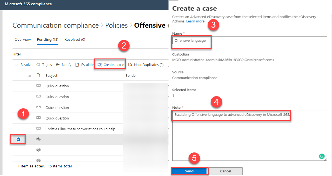This screenshot has width=332, height=176.
Task: Click Cancel in Create a case panel
Action: pyautogui.click(x=226, y=171)
